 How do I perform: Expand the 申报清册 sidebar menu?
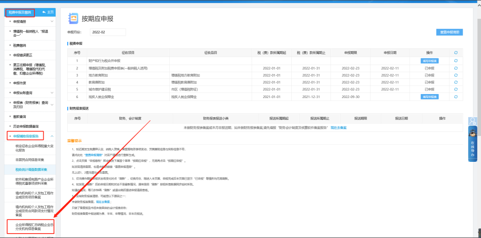pos(52,21)
